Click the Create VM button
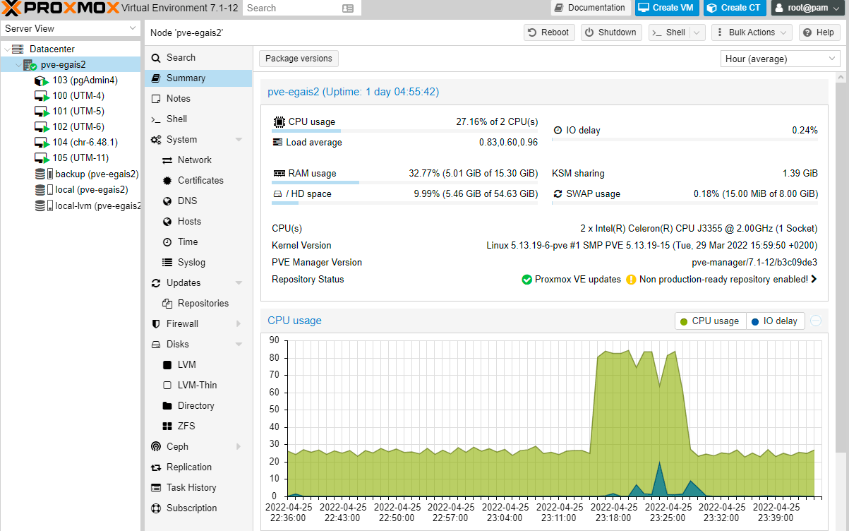The width and height of the screenshot is (849, 531). point(666,8)
